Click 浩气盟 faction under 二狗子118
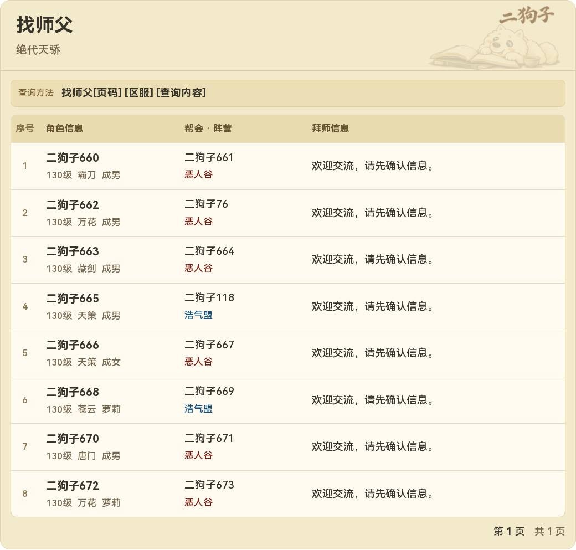576x550 pixels. pyautogui.click(x=198, y=315)
